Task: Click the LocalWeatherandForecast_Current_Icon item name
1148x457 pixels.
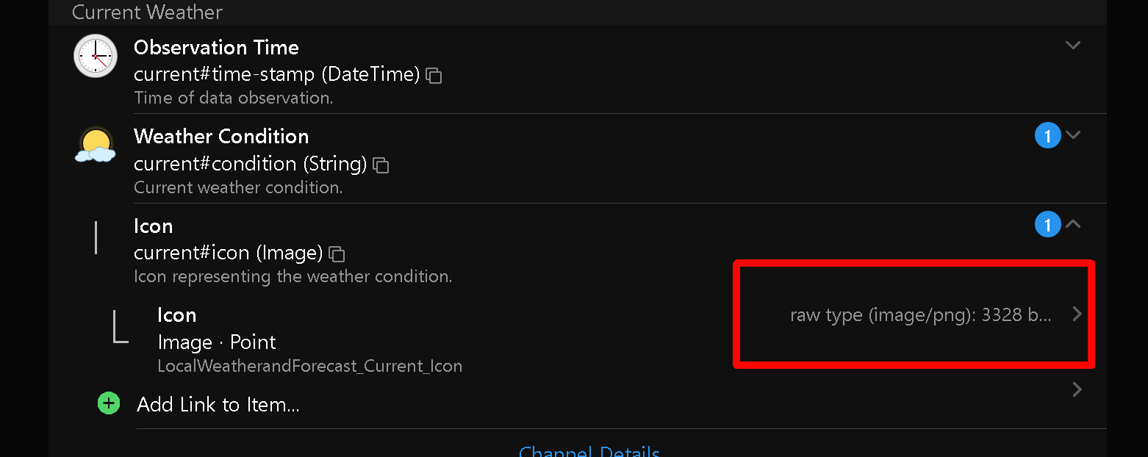Action: [309, 366]
